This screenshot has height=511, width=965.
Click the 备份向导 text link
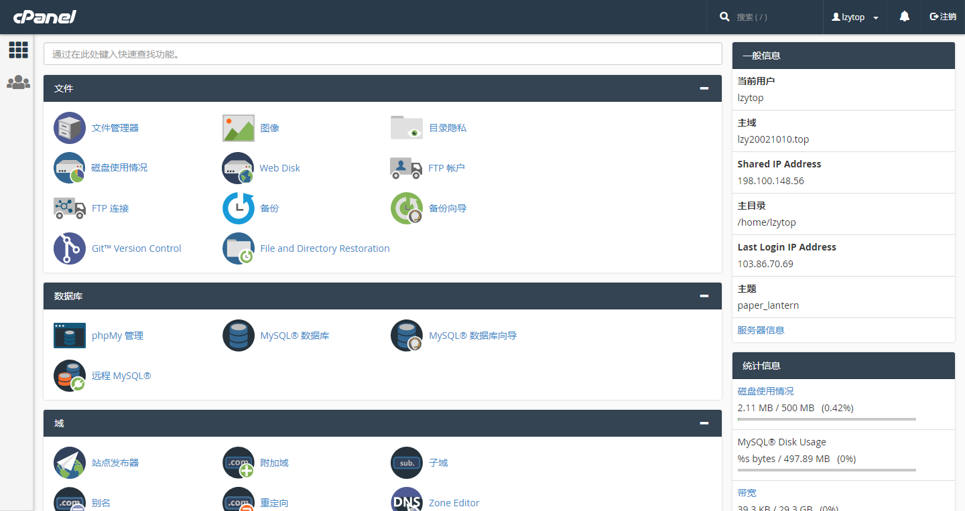tap(448, 208)
